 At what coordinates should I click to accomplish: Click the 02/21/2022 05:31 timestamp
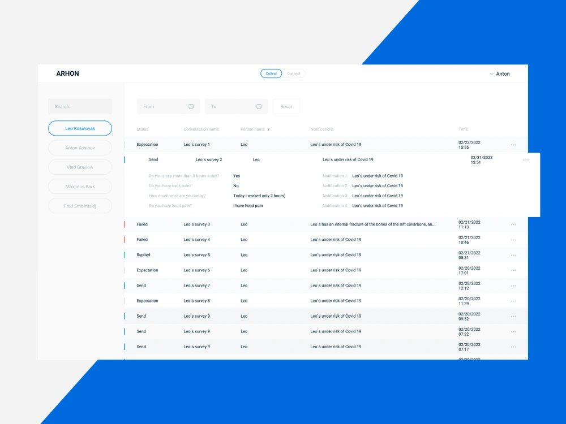point(469,256)
